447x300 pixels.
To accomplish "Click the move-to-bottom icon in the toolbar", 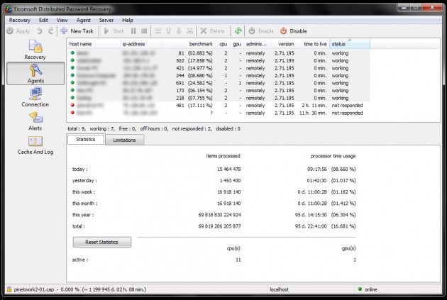I will (x=189, y=31).
